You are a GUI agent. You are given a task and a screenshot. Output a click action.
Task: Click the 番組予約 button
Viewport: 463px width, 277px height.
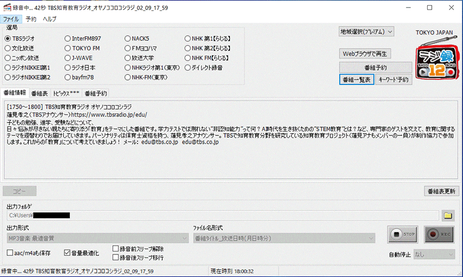[375, 67]
